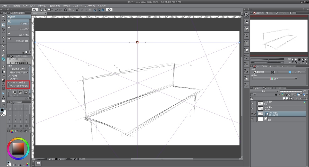Expand the アイレベルを固定 sub-options expander
Screen dimensions: 309x167
coord(8,82)
